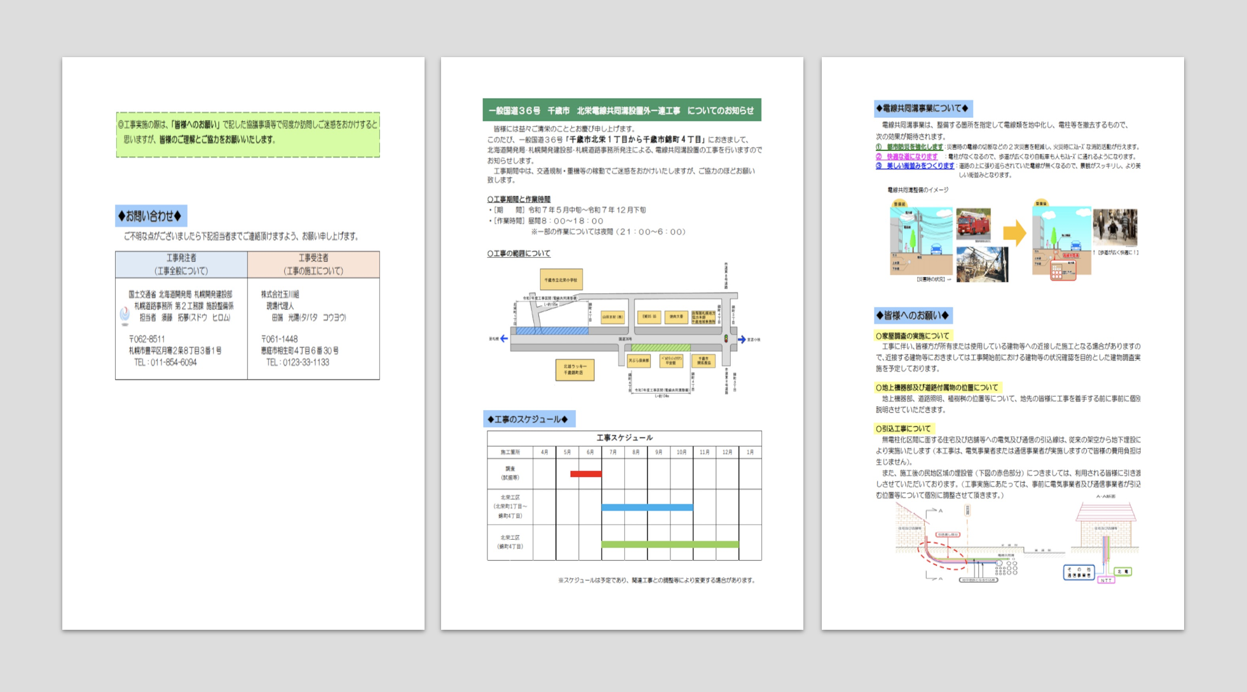
Task: Click the red 調査 schedule bar
Action: 585,474
